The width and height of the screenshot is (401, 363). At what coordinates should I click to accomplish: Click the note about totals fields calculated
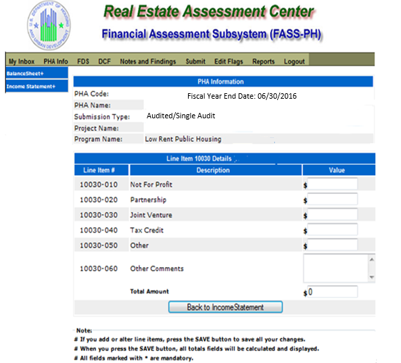[x=197, y=349]
